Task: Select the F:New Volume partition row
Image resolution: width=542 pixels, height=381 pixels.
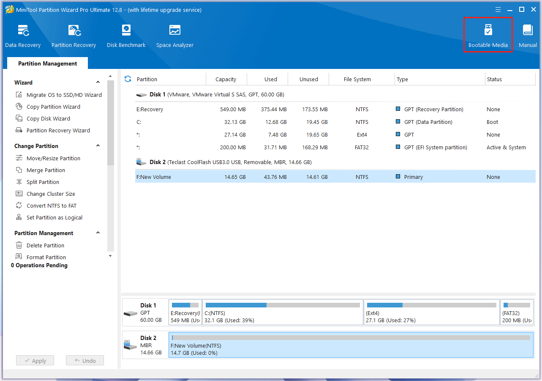Action: click(x=335, y=177)
